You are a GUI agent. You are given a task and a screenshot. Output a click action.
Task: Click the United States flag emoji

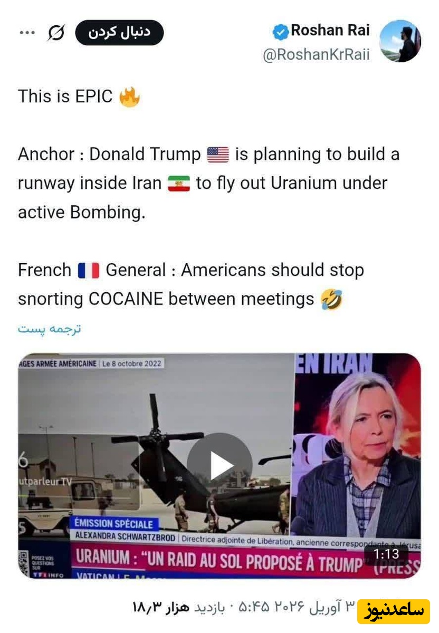coord(218,155)
